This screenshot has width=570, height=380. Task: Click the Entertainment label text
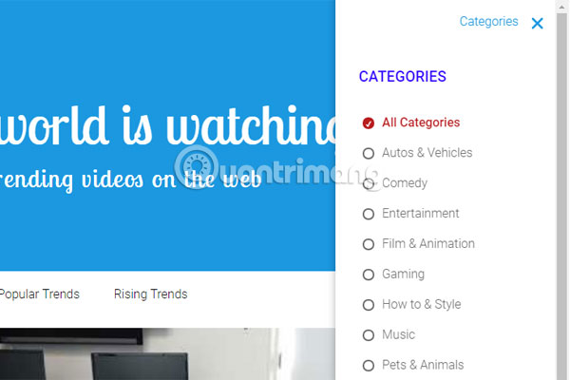[x=421, y=214]
